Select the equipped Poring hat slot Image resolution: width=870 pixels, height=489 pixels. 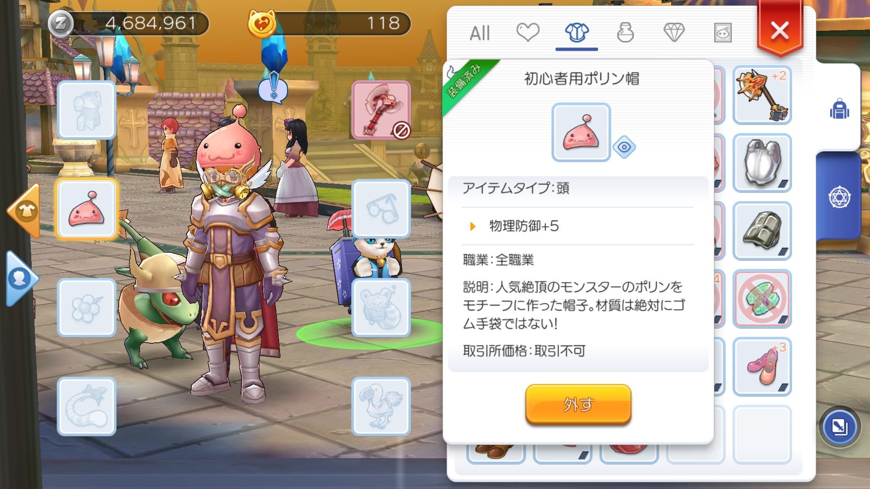pos(87,209)
